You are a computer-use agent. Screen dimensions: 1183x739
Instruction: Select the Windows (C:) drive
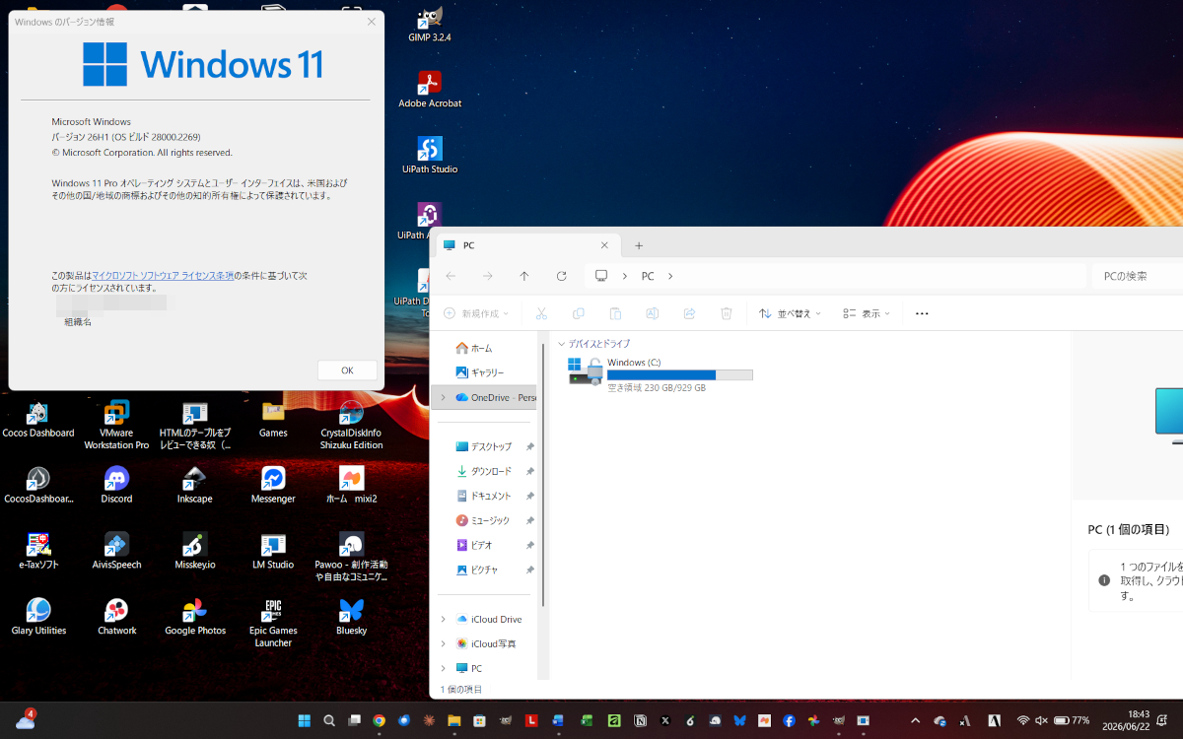661,374
